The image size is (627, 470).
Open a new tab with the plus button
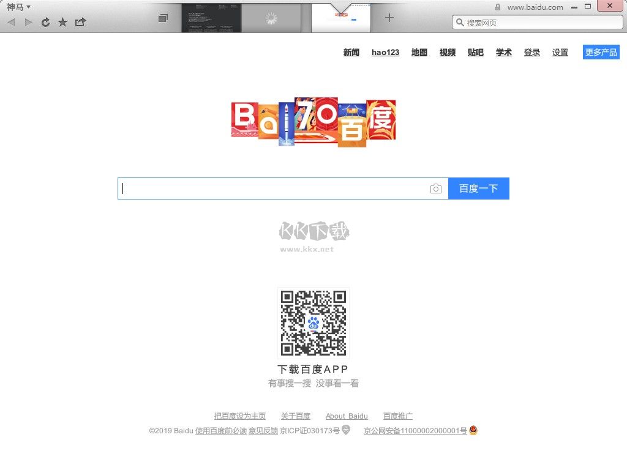click(389, 18)
